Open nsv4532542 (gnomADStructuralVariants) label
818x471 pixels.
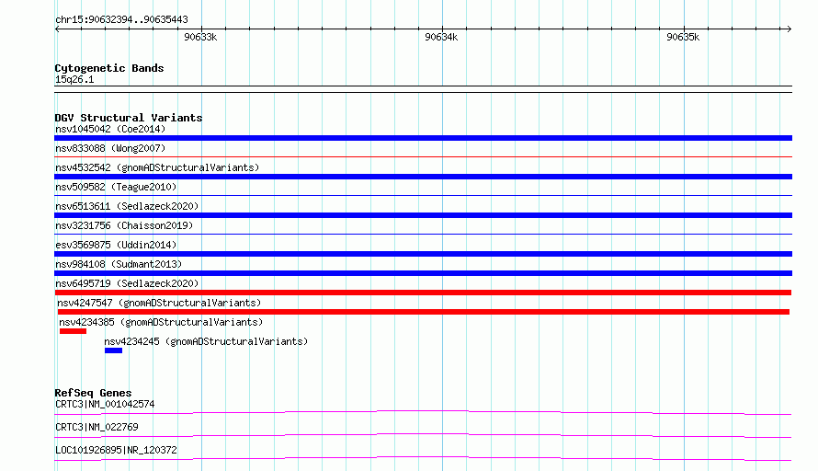[157, 167]
